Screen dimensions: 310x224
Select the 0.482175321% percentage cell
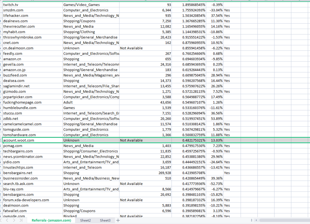[189, 140]
